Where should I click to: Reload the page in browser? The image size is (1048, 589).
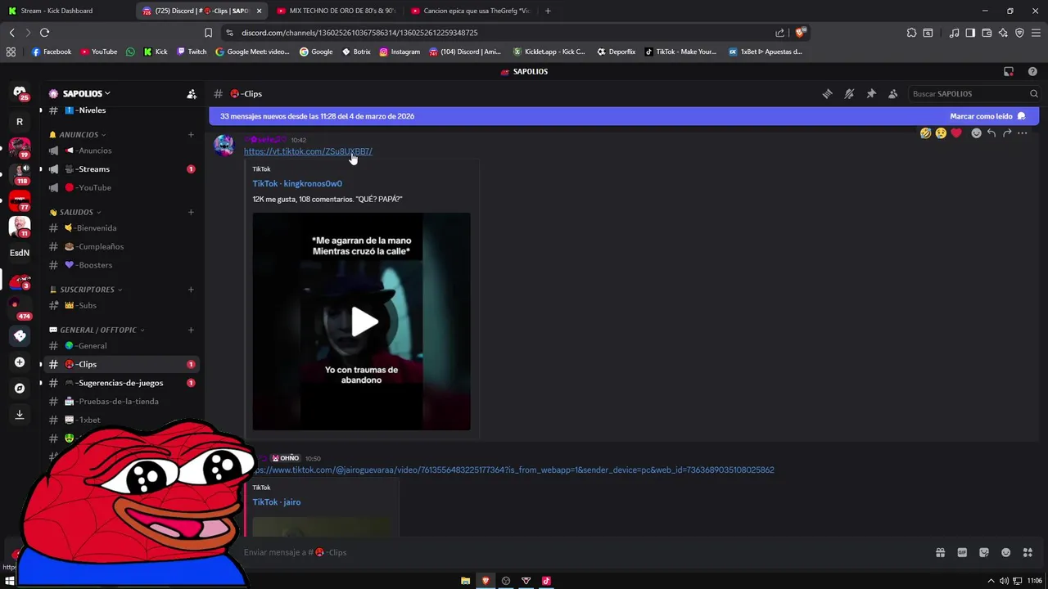click(44, 33)
